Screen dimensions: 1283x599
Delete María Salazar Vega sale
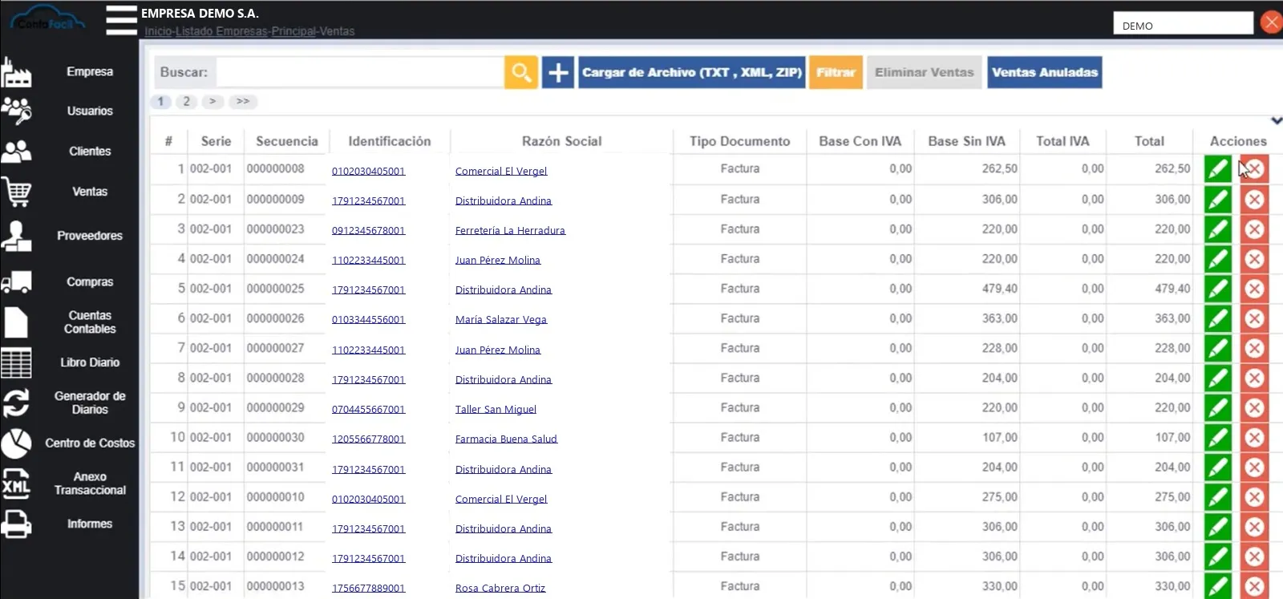pos(1255,318)
